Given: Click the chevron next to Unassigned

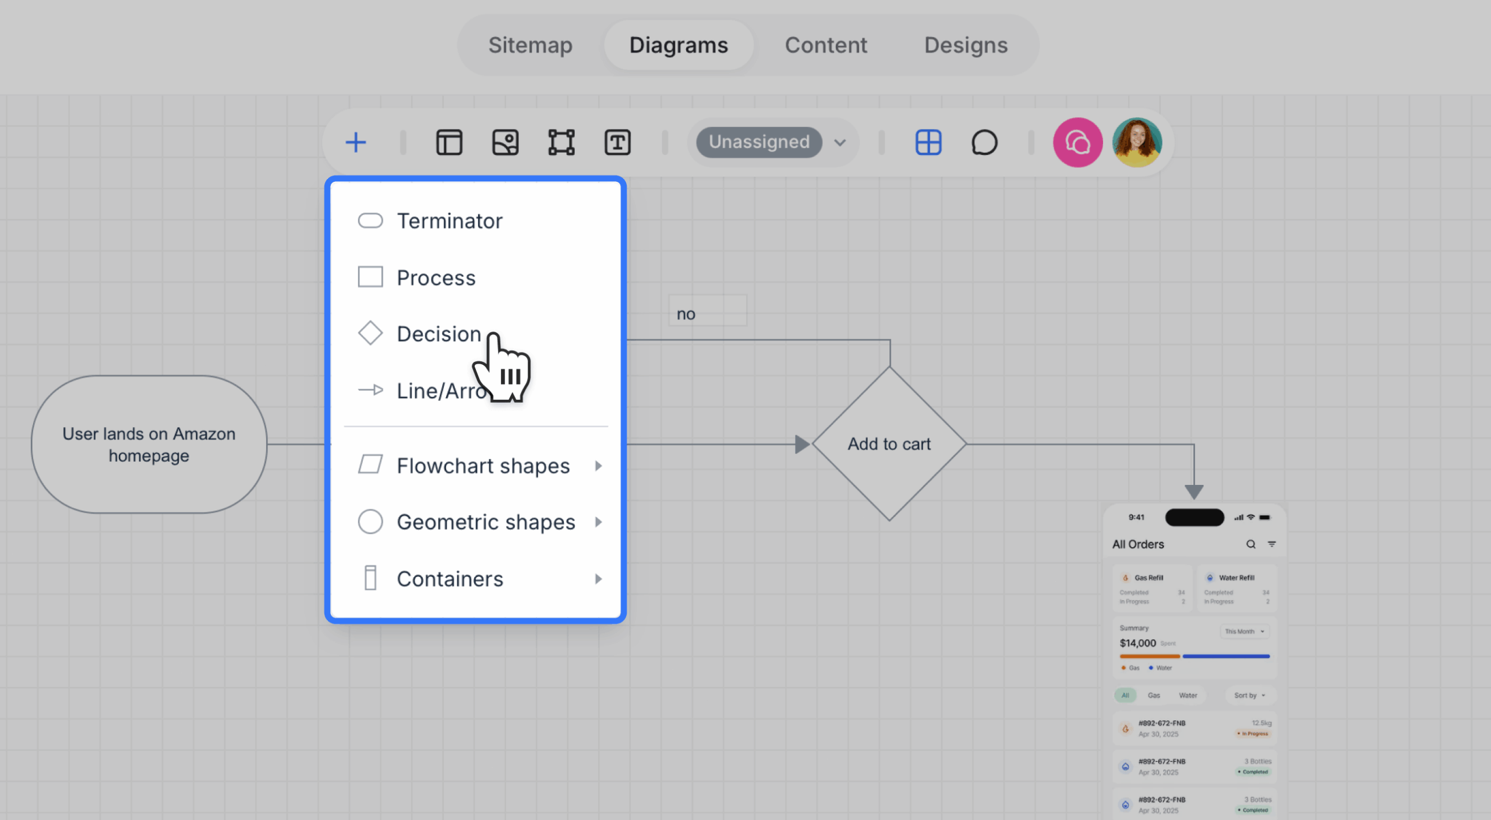Looking at the screenshot, I should click(839, 143).
